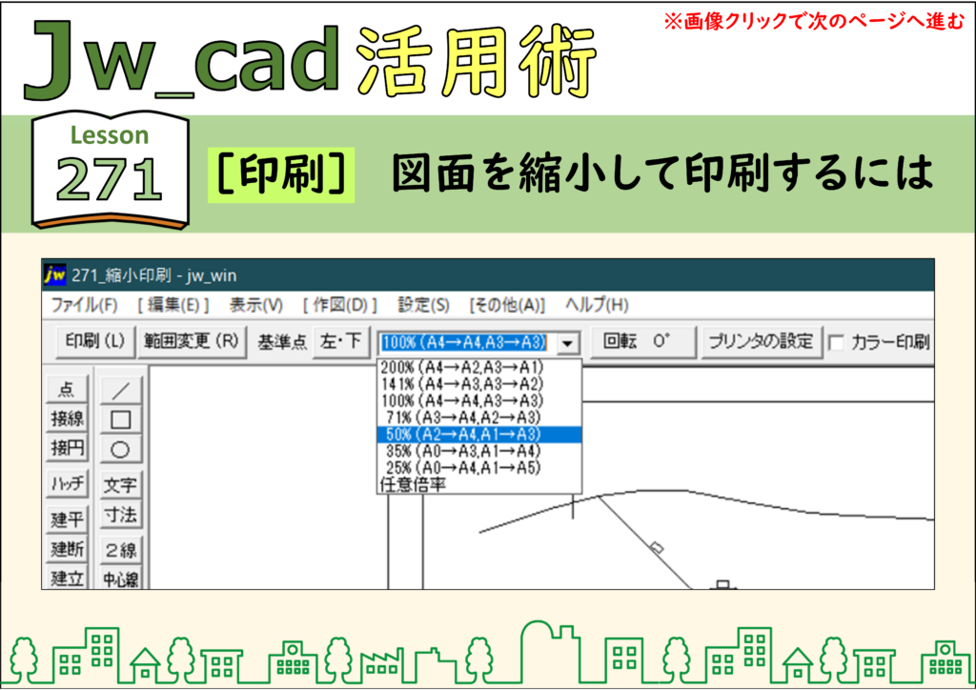Click the 印刷 (L) print button

tap(95, 341)
